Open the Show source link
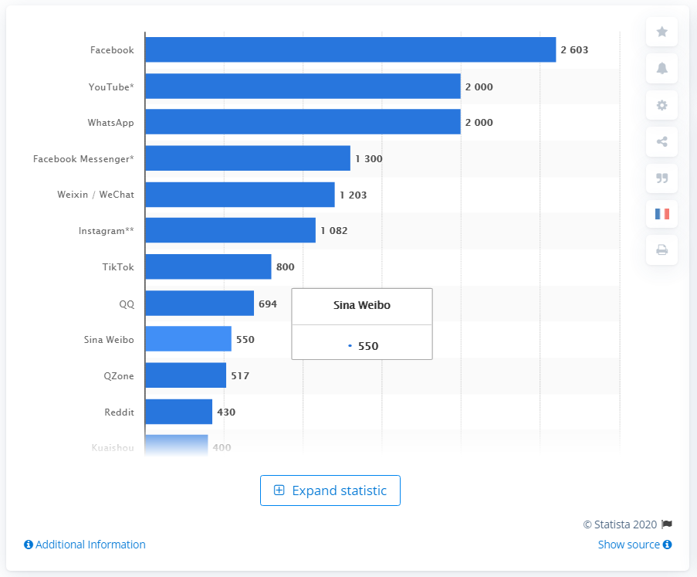Screen dimensions: 697x577 click(x=628, y=545)
